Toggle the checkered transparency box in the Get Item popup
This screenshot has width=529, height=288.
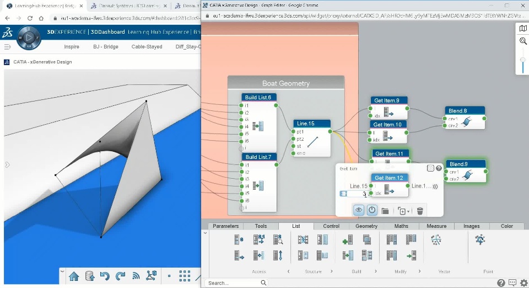[x=430, y=168]
